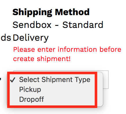Click the partial 'ds' text left of Delivery
This screenshot has height=114, width=126.
[x=5, y=38]
